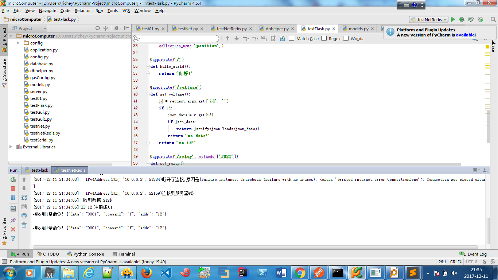Open the Run panel settings gear dropdown
This screenshot has width=498, height=280.
[x=476, y=170]
